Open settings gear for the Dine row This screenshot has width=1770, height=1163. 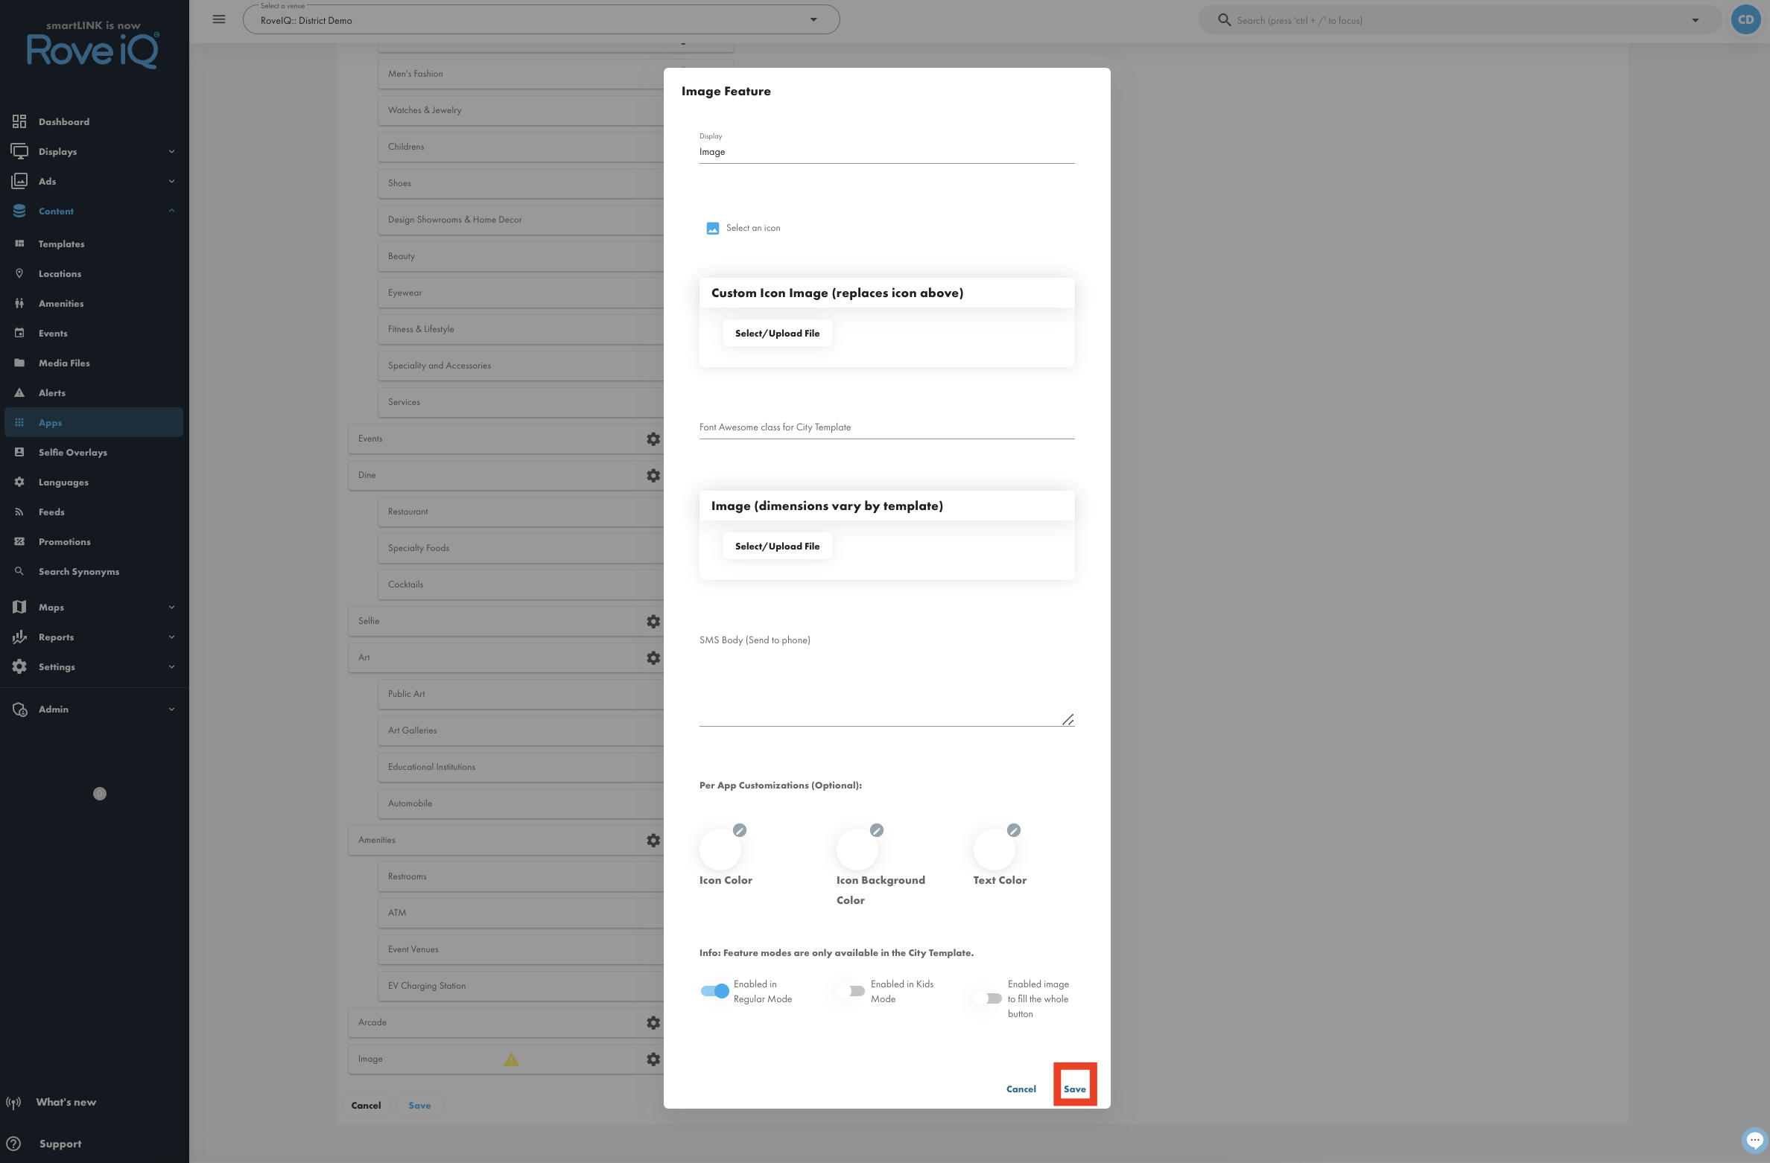click(x=653, y=475)
